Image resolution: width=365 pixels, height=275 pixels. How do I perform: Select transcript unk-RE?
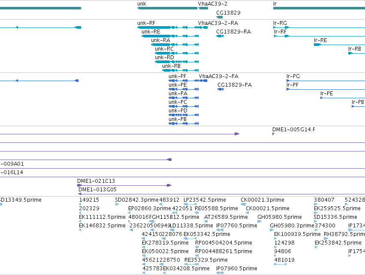170,36
